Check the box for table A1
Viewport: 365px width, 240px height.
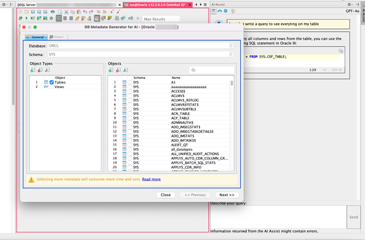(x=129, y=82)
